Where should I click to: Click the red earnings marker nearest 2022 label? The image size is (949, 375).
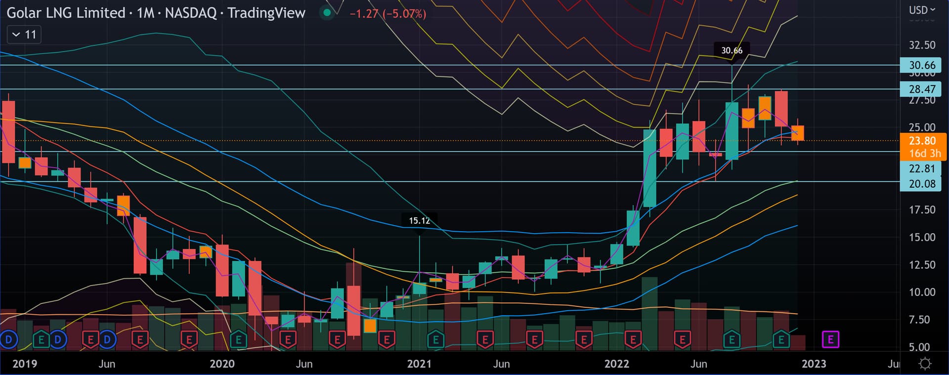pos(633,339)
